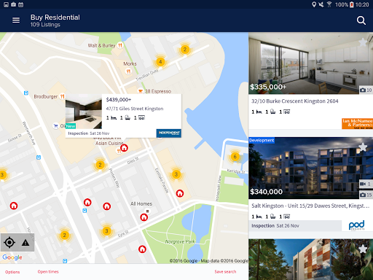Favorite the 32/10 Burke Crescent listing star
This screenshot has height=280, width=373.
tap(363, 42)
